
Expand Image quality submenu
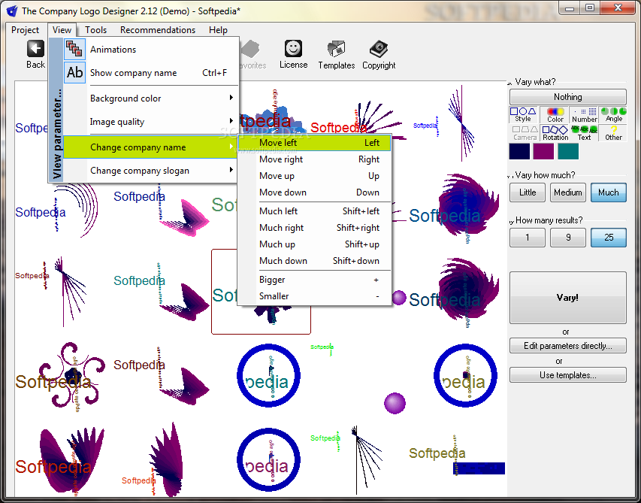point(150,122)
